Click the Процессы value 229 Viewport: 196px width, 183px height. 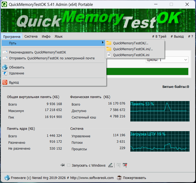(x=122, y=148)
